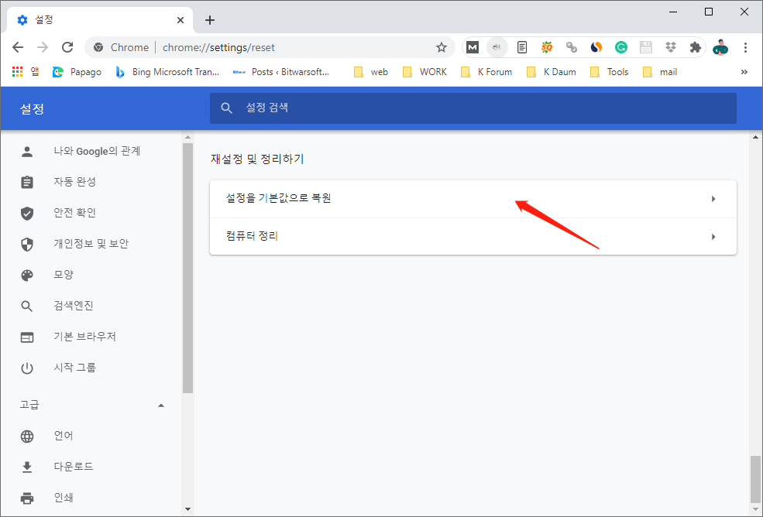Open the Extensions puzzle piece menu
Viewport: 763px width, 517px height.
(x=696, y=47)
